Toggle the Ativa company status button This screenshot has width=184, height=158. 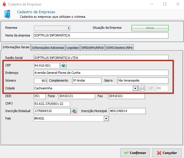click(150, 28)
